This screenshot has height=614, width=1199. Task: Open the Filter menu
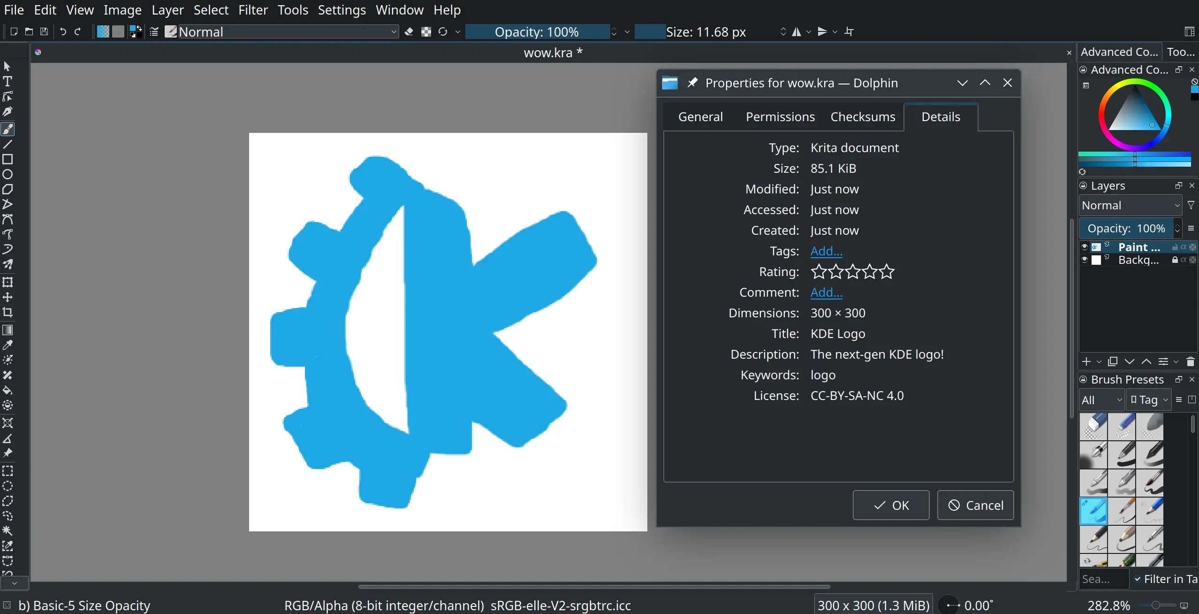click(253, 10)
